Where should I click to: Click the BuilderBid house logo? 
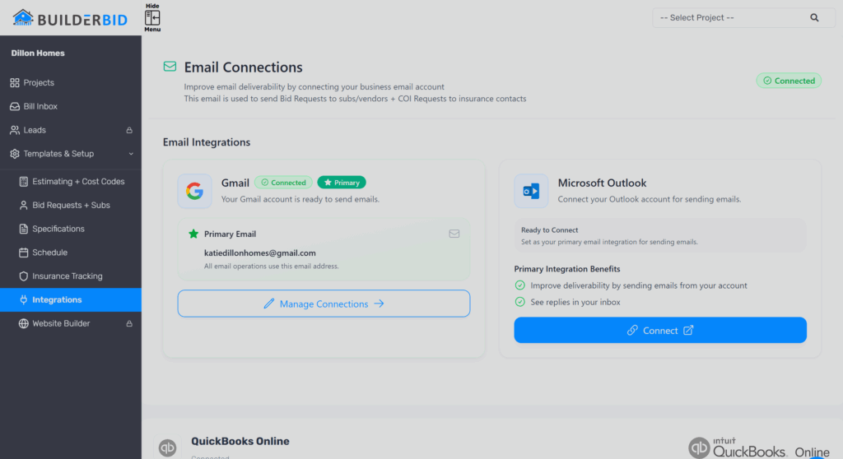click(x=23, y=17)
